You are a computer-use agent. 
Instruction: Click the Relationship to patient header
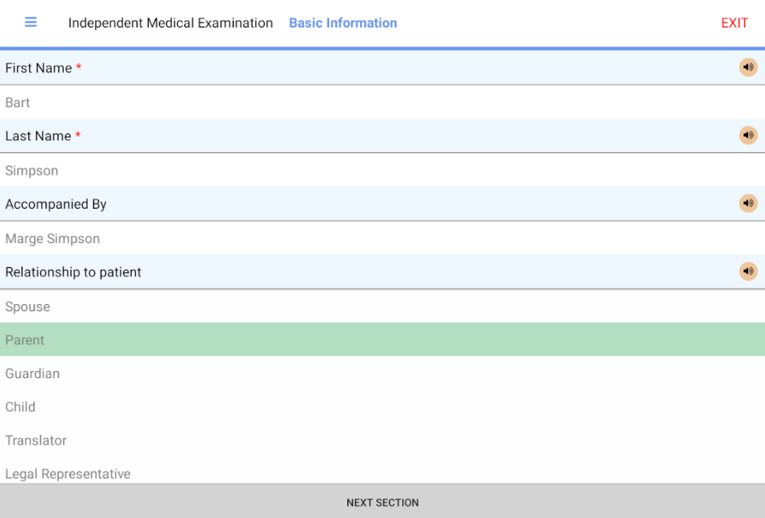tap(74, 272)
